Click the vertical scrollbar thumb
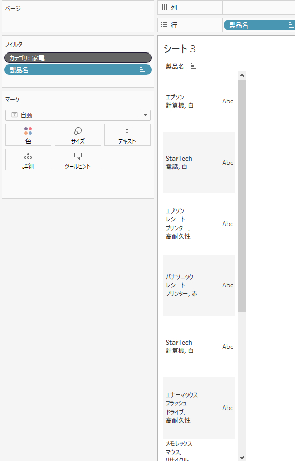 (242, 195)
